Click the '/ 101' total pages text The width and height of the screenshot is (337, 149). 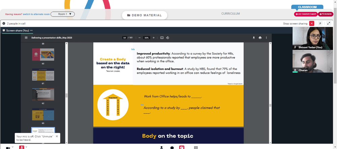pos(130,38)
